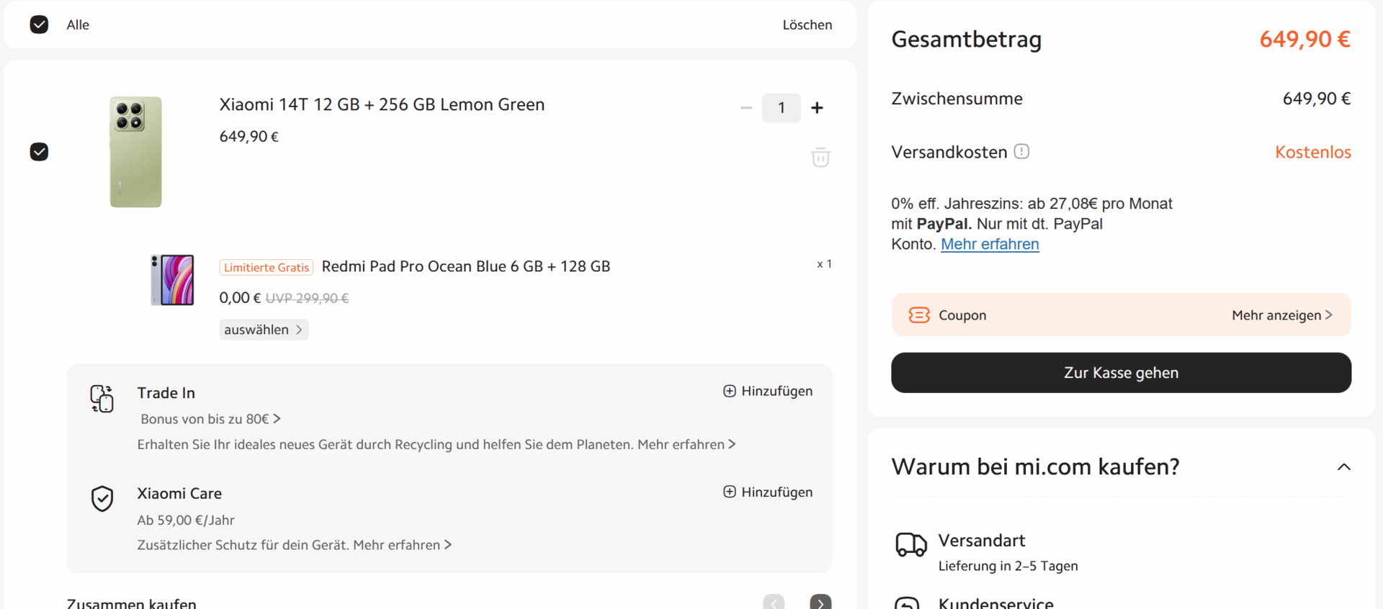Click next arrow in Zusammen kaufen carousel

pos(820,603)
